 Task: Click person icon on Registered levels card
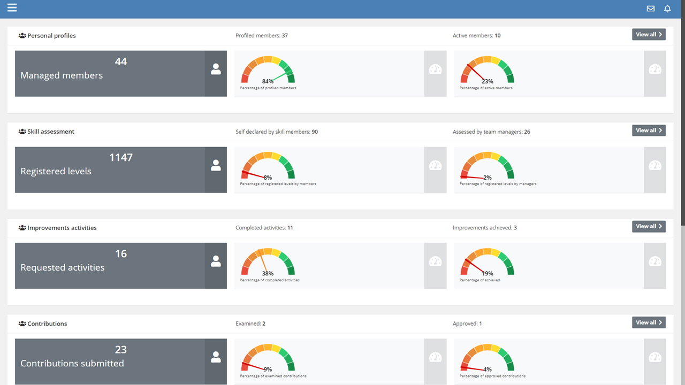pos(216,166)
